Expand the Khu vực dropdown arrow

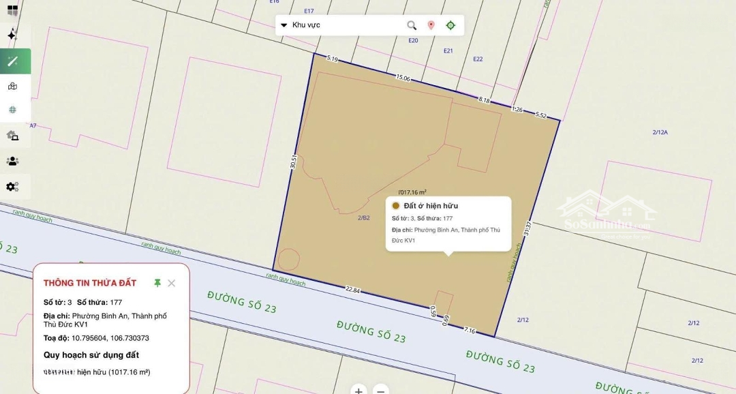[284, 25]
